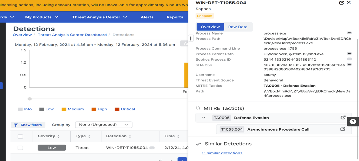Click the help question mark button
This screenshot has width=359, height=161.
click(x=353, y=121)
